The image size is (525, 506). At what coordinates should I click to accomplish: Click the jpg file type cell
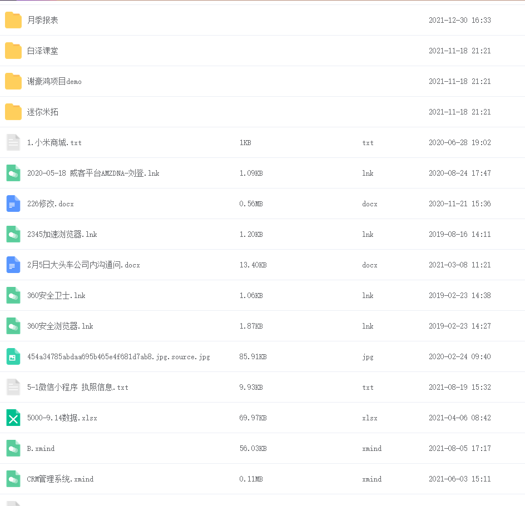coord(368,357)
